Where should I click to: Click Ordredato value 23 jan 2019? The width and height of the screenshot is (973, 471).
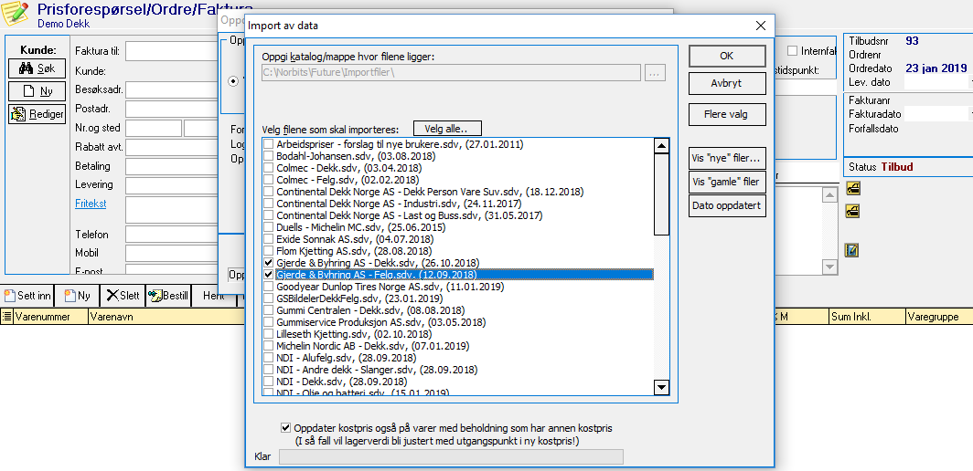936,68
